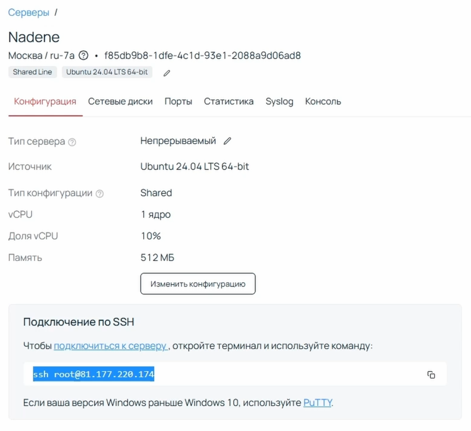
Task: View the Статистика tab
Action: click(x=229, y=102)
